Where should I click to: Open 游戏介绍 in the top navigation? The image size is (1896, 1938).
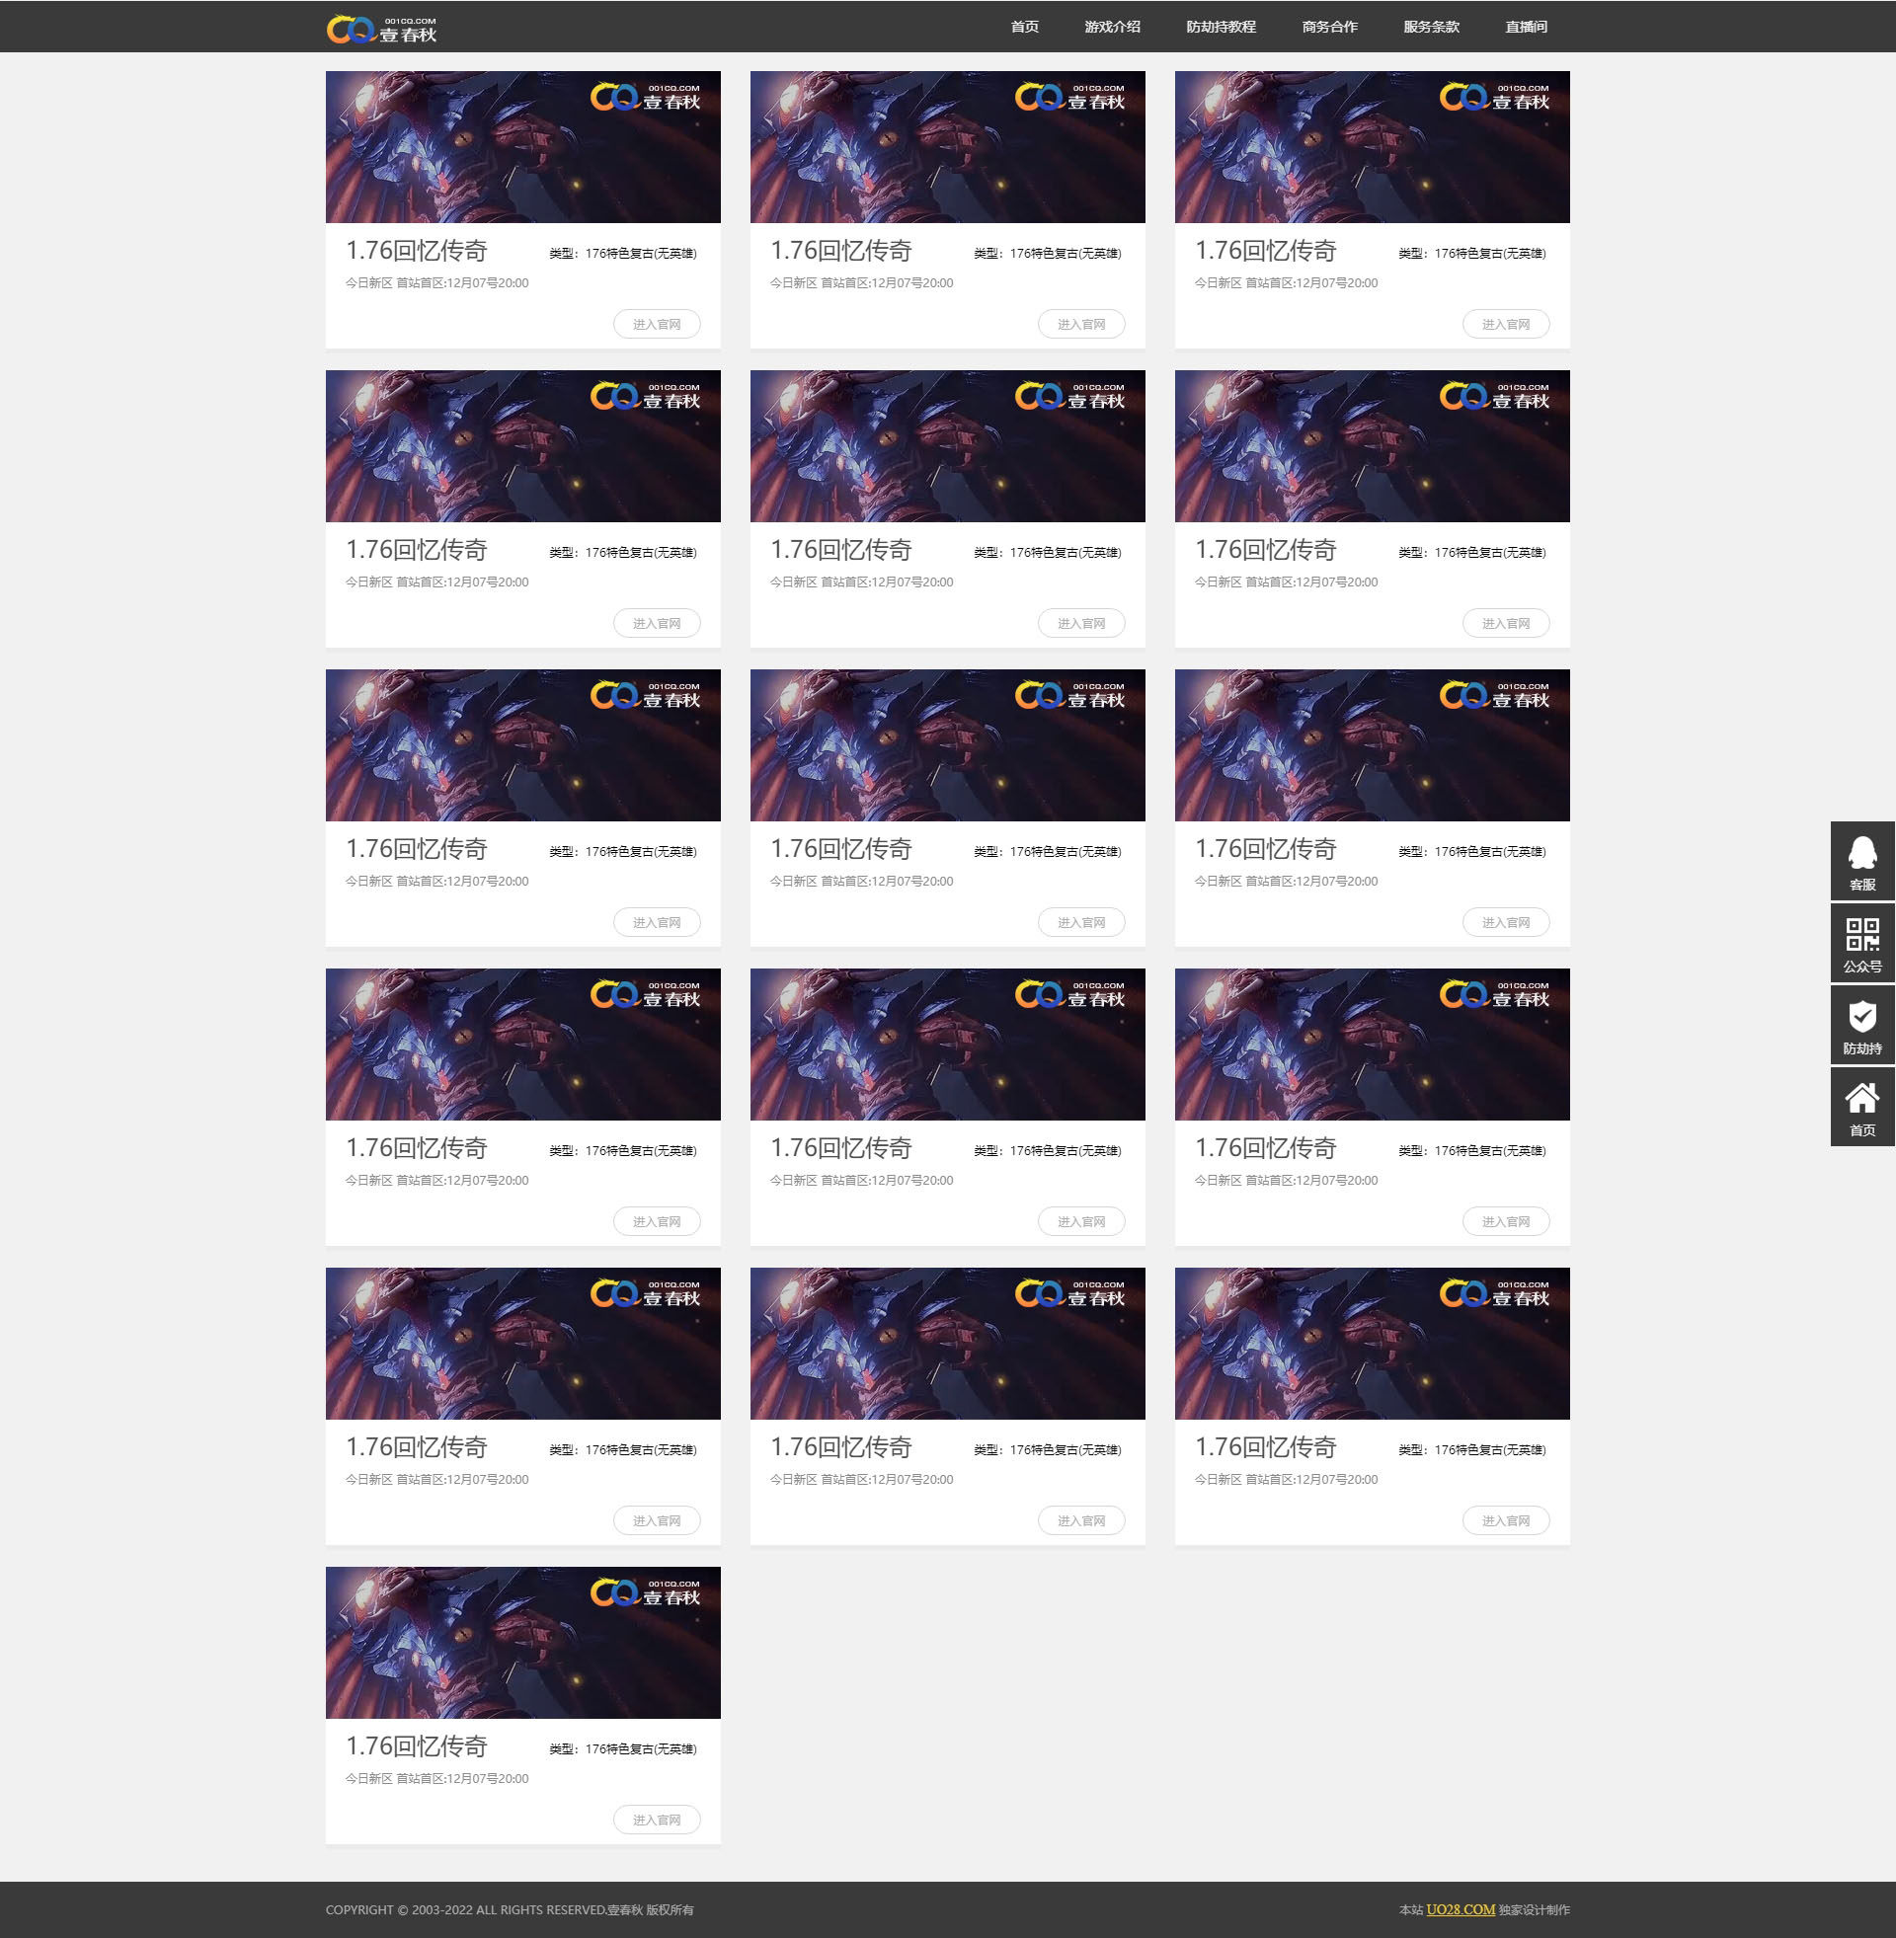pyautogui.click(x=1112, y=27)
